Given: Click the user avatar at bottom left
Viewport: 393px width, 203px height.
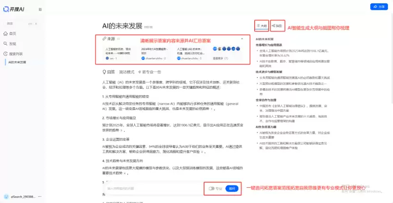Looking at the screenshot, I should pyautogui.click(x=6, y=197).
